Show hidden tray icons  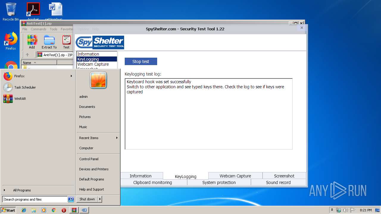point(332,210)
